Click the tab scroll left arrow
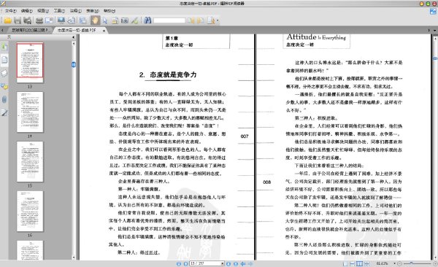 point(2,30)
